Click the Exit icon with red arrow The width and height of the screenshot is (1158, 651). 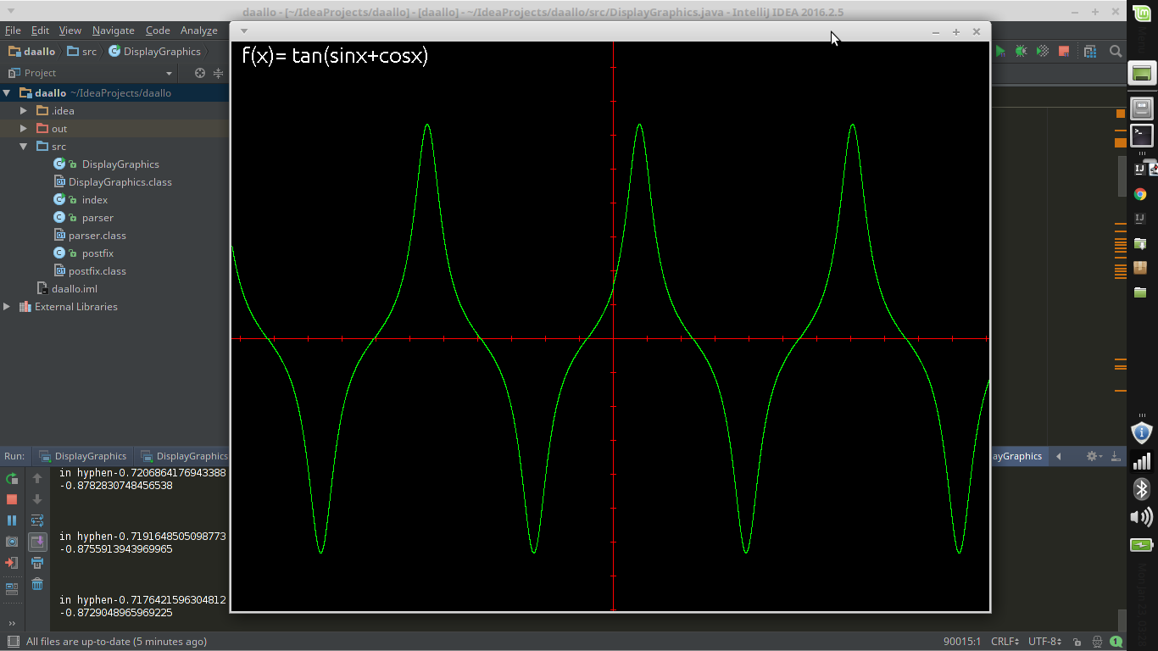(12, 563)
